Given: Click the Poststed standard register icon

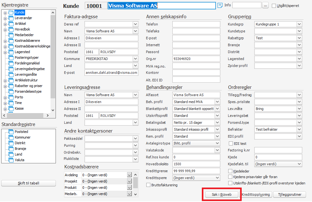Looking at the screenshot, I should 11,132.
